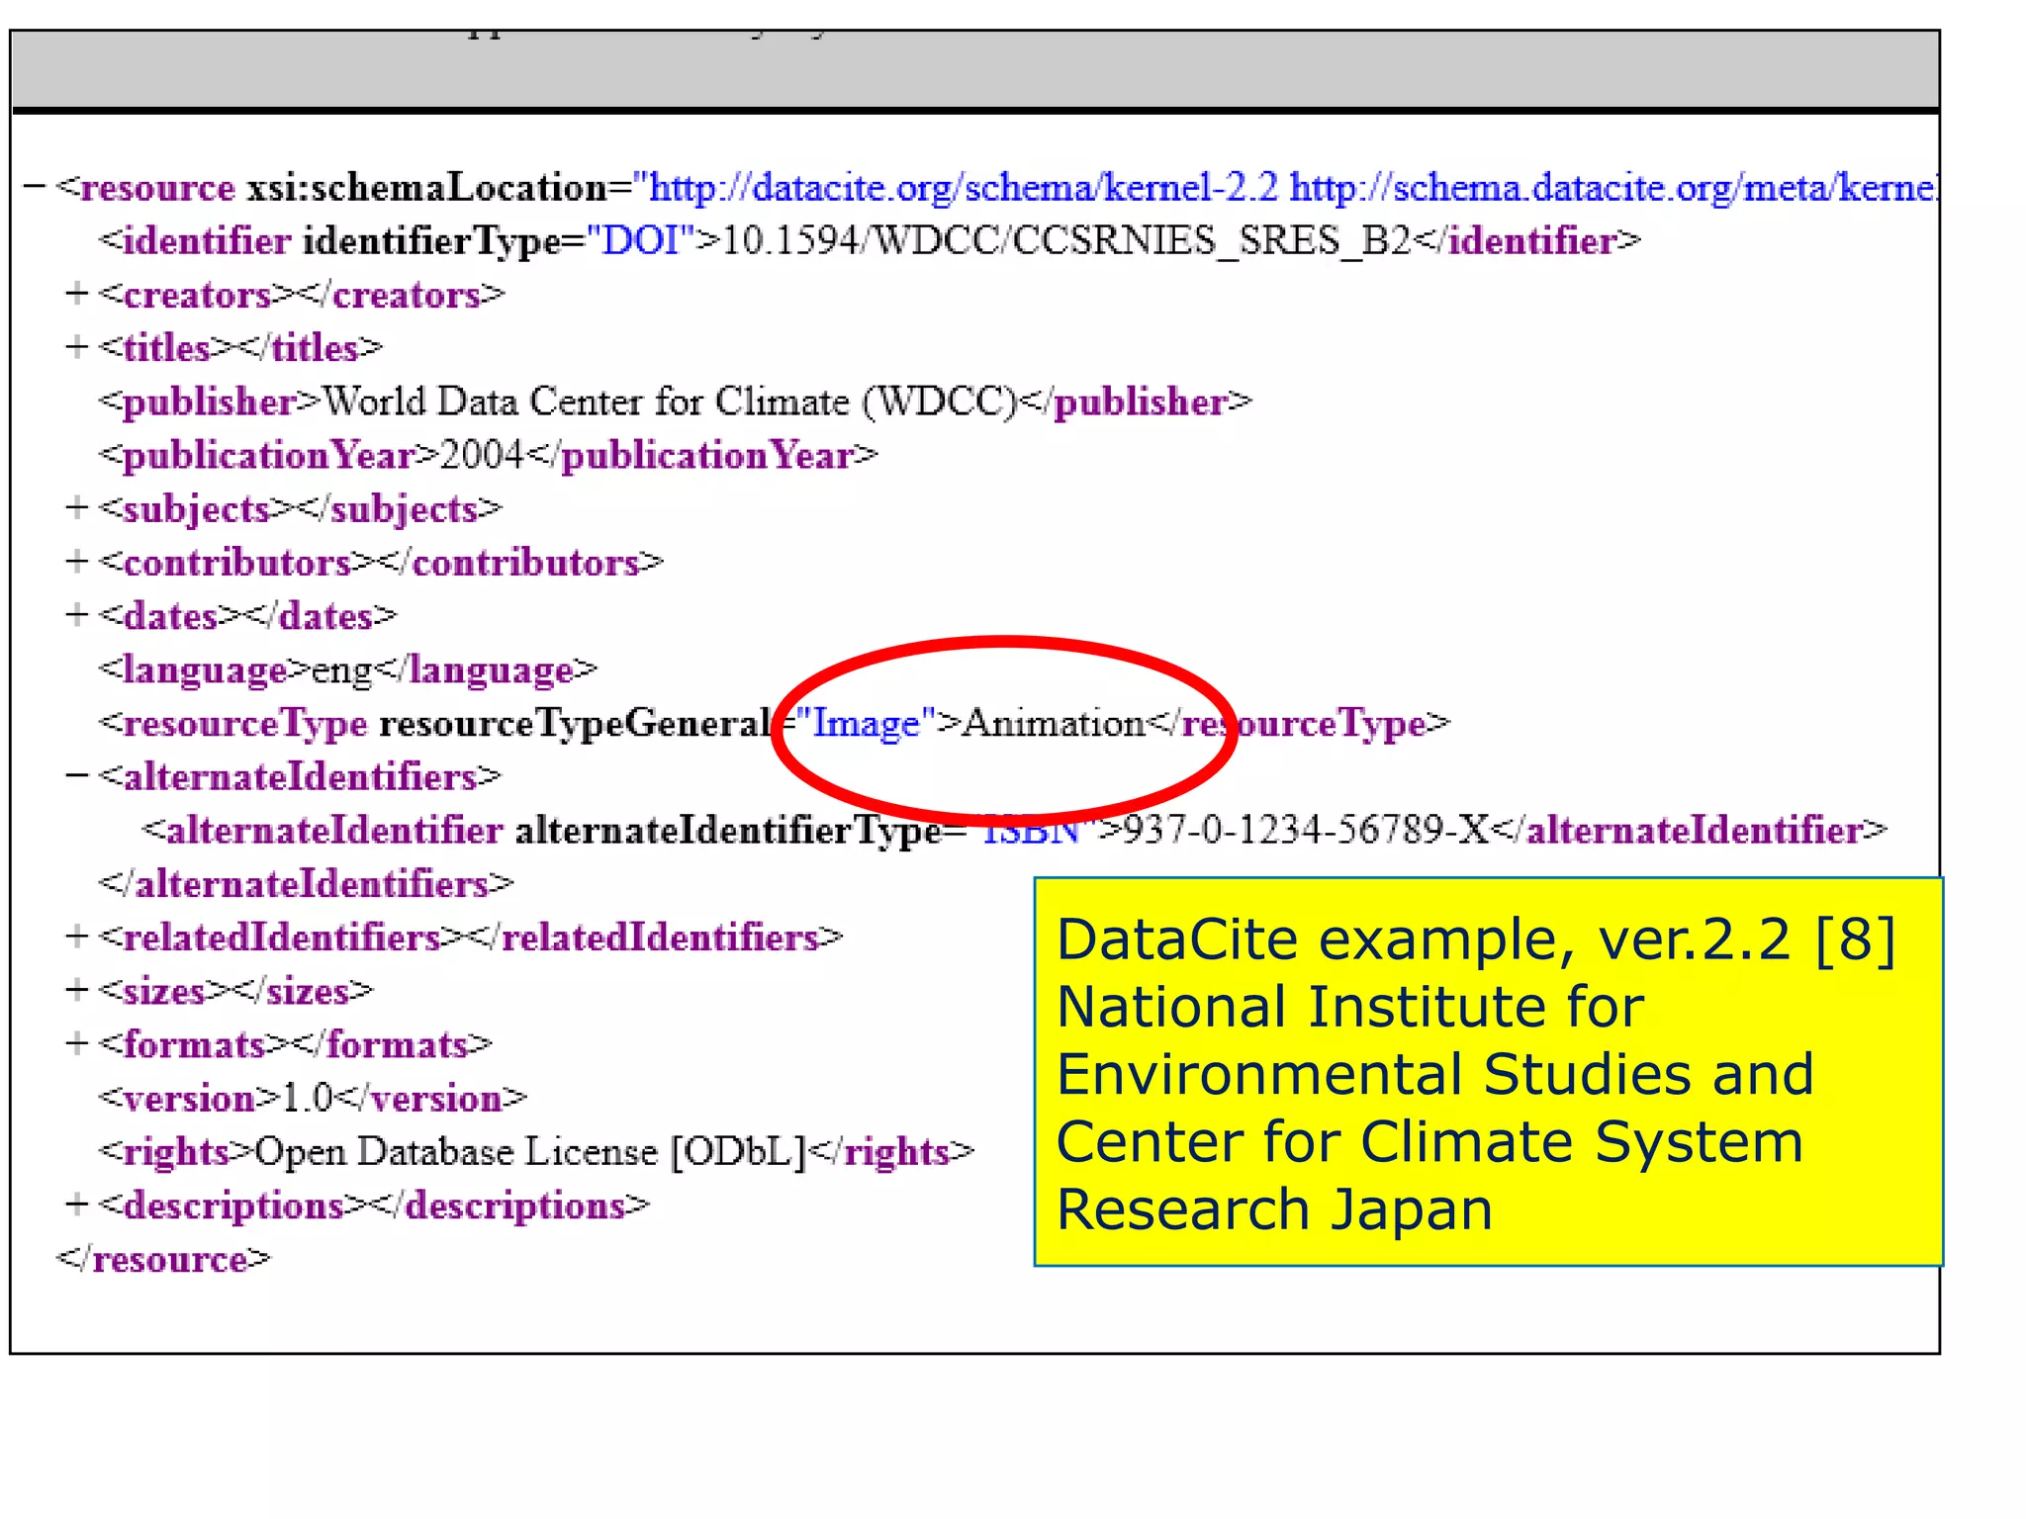This screenshot has height=1519, width=2026.
Task: Expand the sizes element
Action: (77, 990)
